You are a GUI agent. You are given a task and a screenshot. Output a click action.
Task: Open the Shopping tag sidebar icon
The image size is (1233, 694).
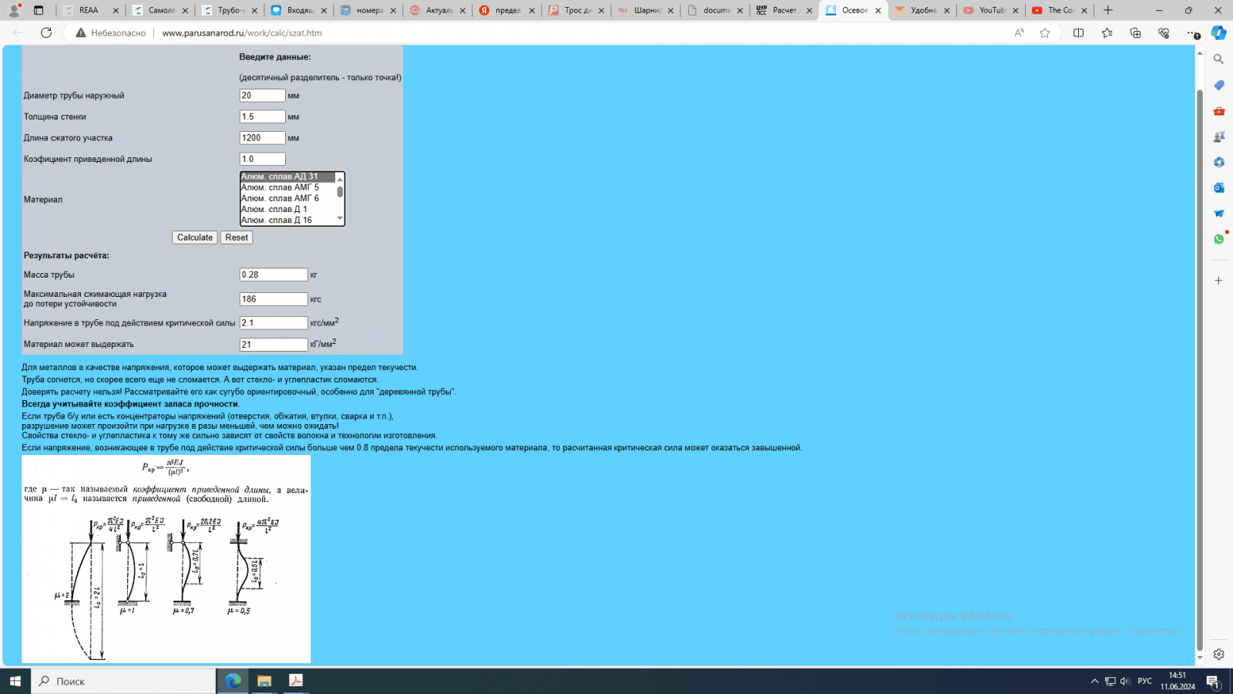[1218, 85]
